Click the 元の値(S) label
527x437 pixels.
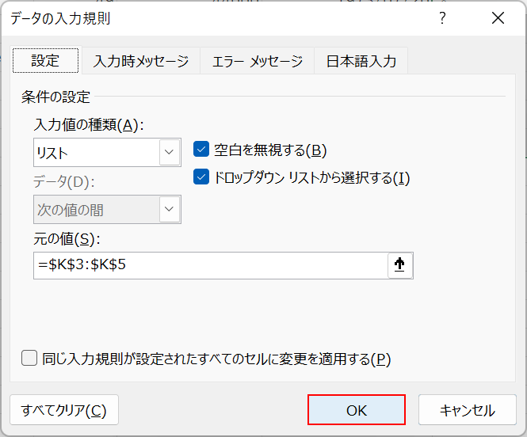67,238
